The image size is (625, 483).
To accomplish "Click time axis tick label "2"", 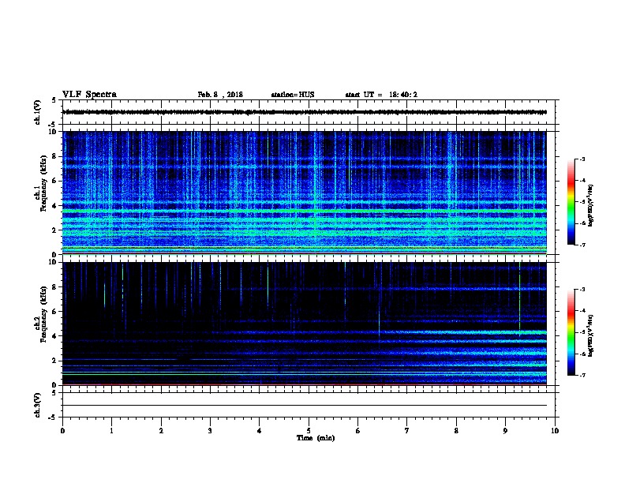I will pos(161,431).
